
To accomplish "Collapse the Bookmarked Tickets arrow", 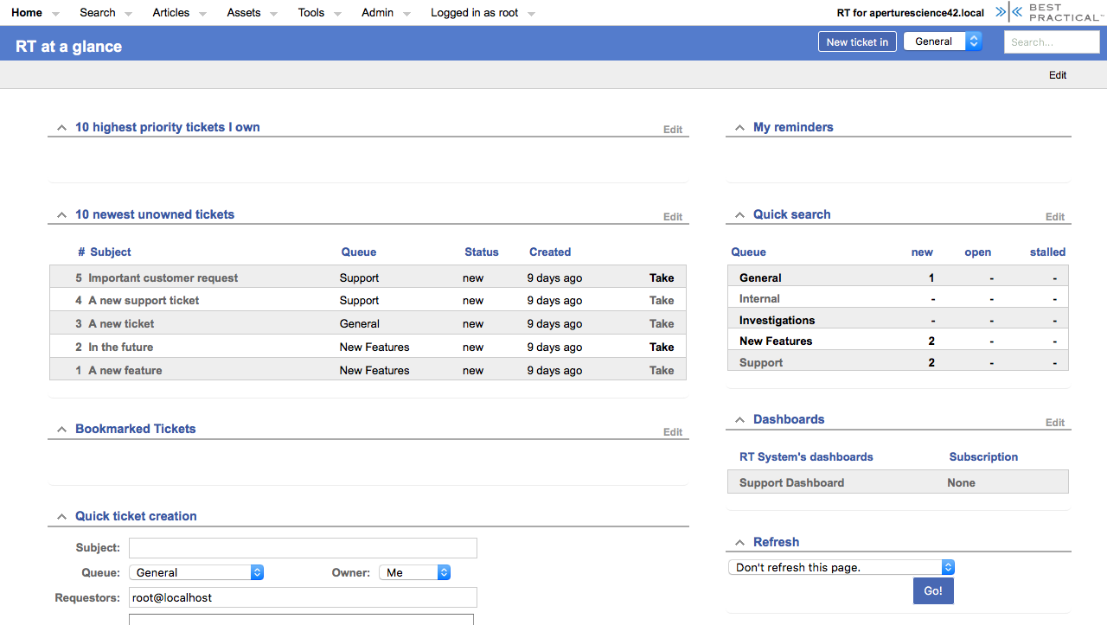I will tap(61, 429).
